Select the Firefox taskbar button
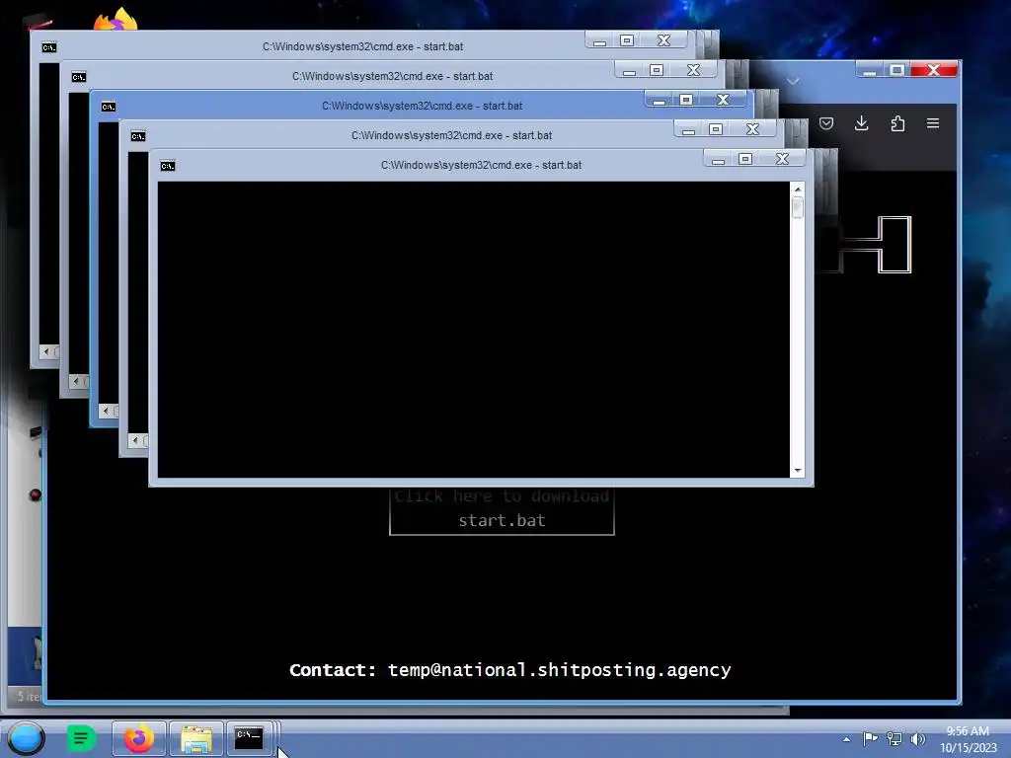 [138, 738]
